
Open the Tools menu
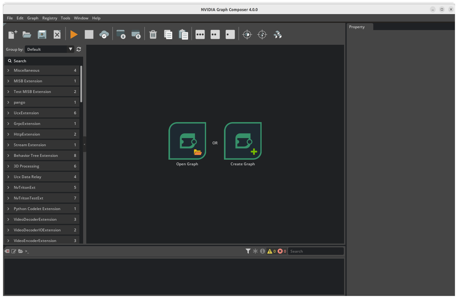coord(65,18)
